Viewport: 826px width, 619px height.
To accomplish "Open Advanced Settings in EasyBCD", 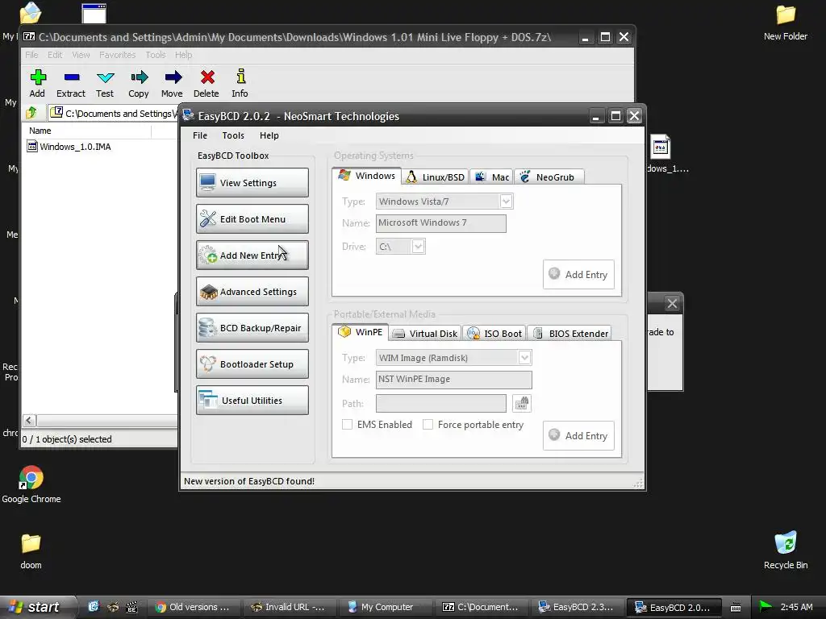I will tap(252, 292).
